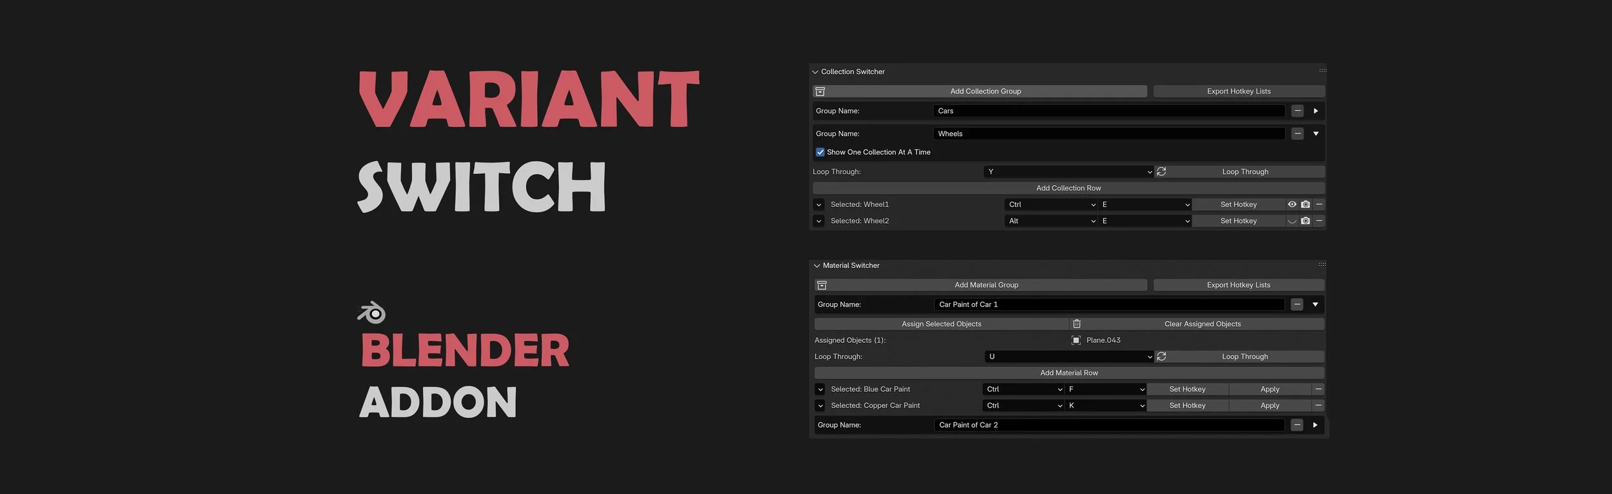Export Hotkey Lists in Material Switcher

click(x=1239, y=285)
